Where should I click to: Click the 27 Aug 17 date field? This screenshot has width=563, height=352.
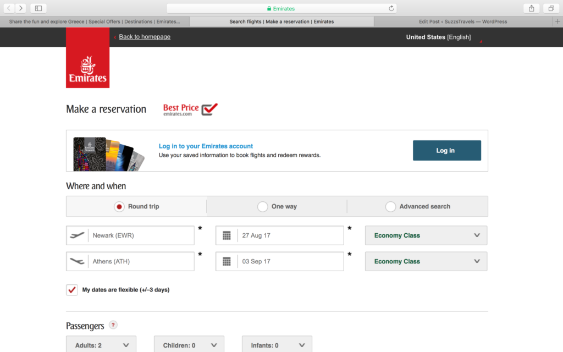tap(279, 235)
